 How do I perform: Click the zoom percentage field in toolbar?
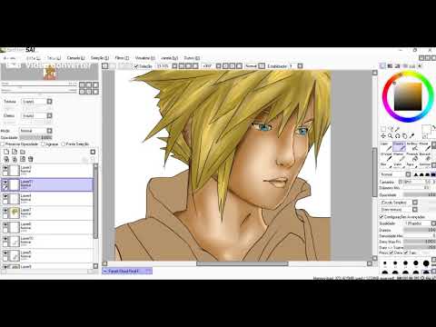click(x=163, y=66)
